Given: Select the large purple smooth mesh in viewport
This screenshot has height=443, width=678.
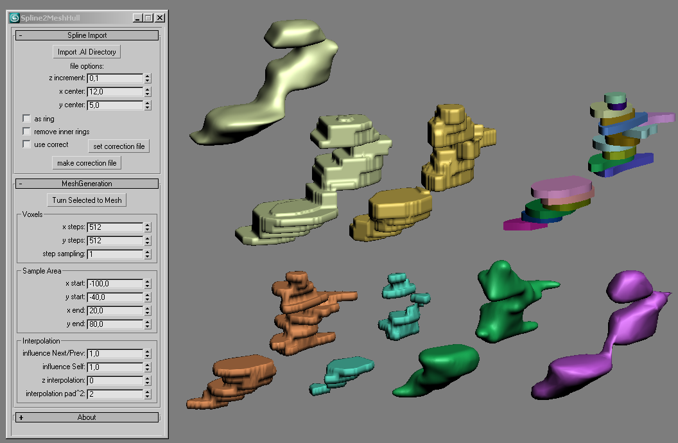Looking at the screenshot, I should coord(604,347).
